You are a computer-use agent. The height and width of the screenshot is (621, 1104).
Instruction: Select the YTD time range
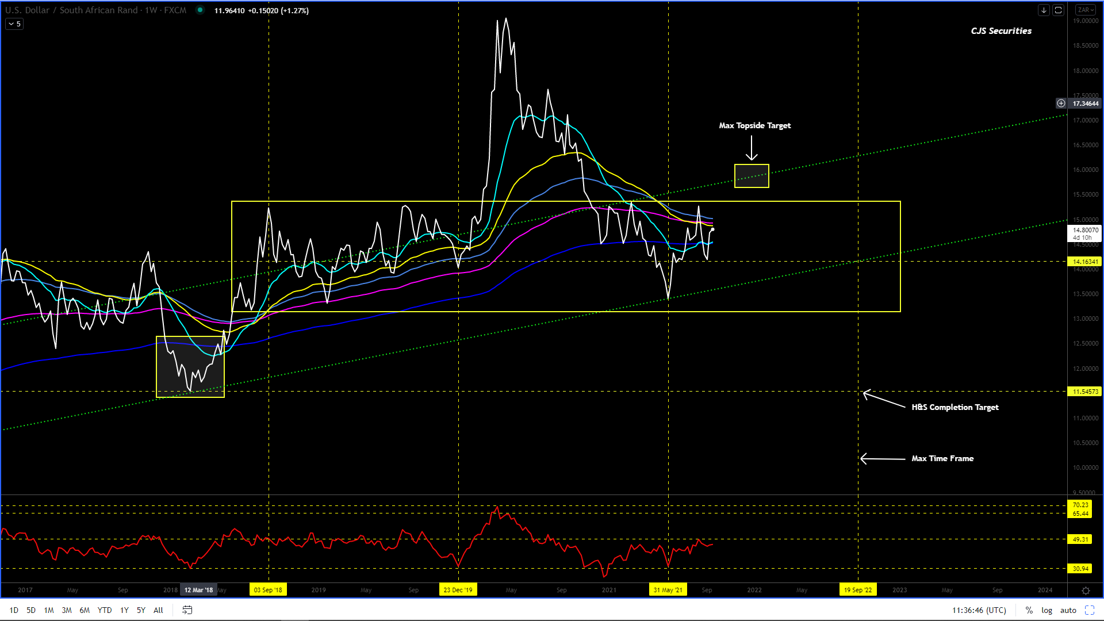(x=104, y=610)
